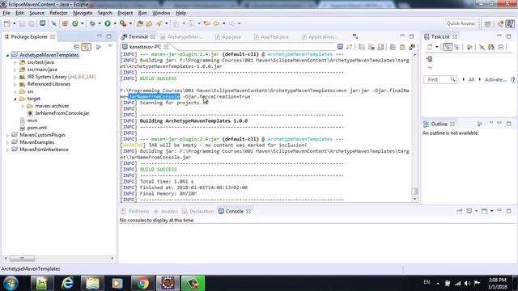Screen dimensions: 518x291
Task: Open the Window menu
Action: tap(161, 13)
